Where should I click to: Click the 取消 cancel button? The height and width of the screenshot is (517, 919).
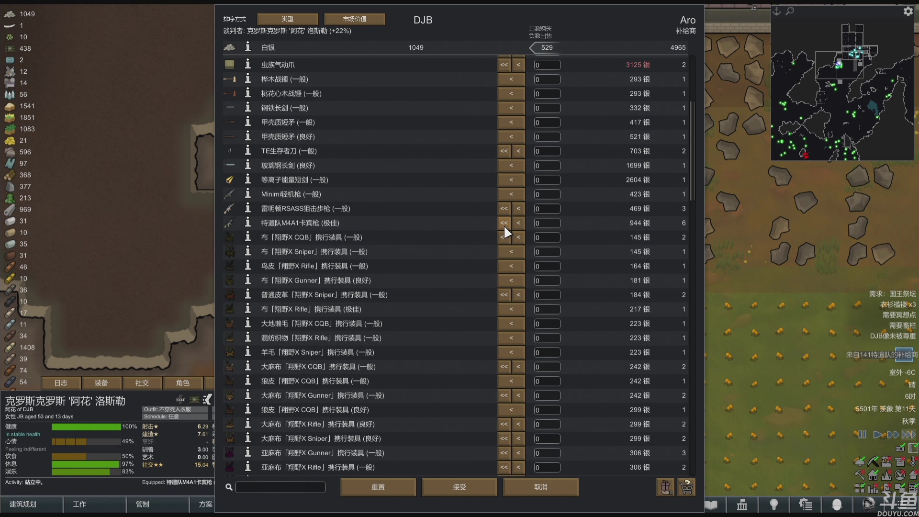(540, 487)
